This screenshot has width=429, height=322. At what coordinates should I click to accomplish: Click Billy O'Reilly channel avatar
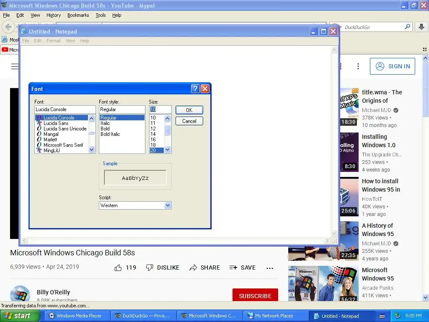20,293
